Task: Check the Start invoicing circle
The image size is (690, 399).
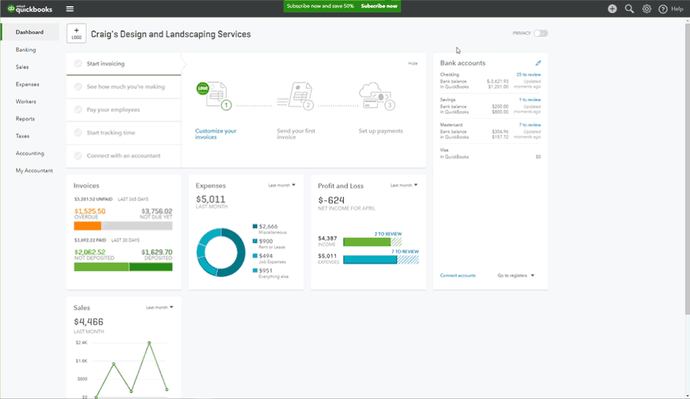Action: pyautogui.click(x=78, y=64)
